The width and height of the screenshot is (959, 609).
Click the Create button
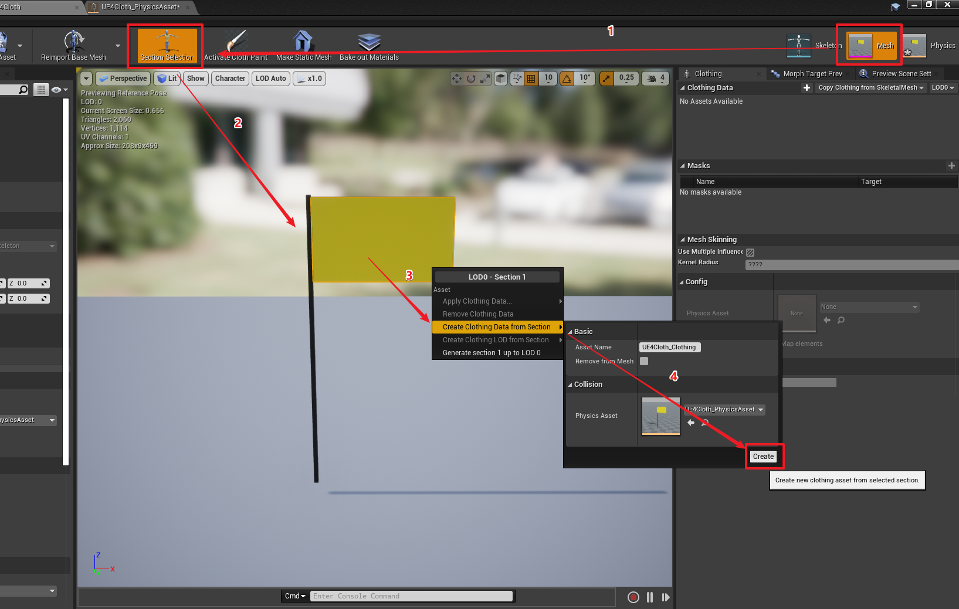coord(763,457)
